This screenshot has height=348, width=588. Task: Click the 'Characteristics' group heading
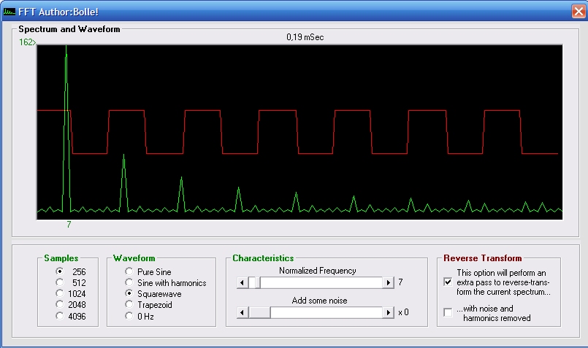263,258
